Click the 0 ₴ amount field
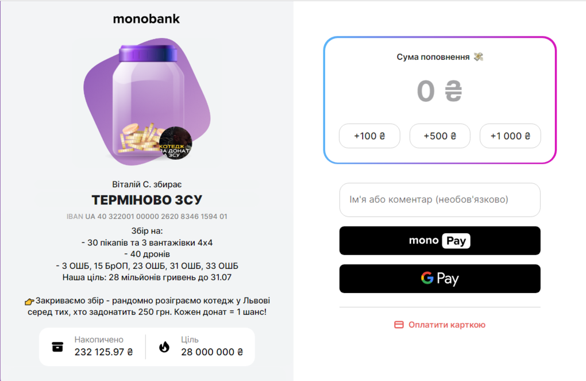Viewport: 586px width, 381px height. 439,91
